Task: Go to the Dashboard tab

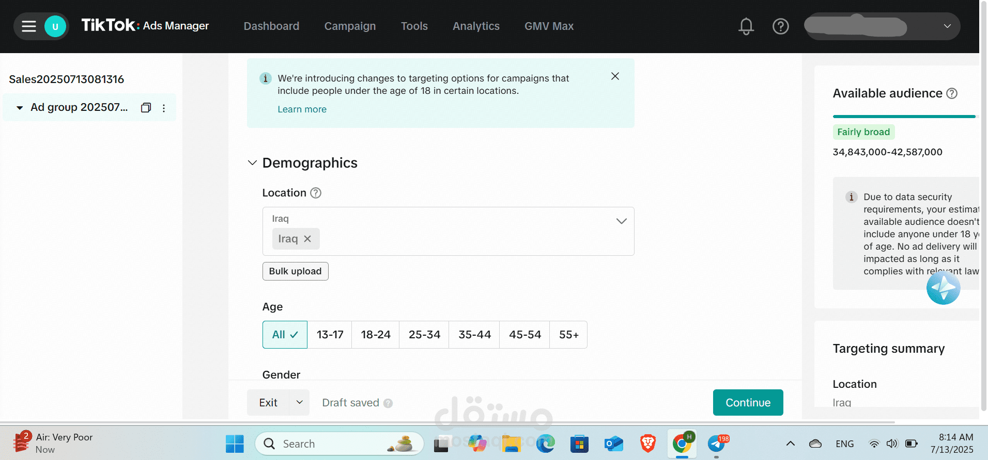Action: 271,26
